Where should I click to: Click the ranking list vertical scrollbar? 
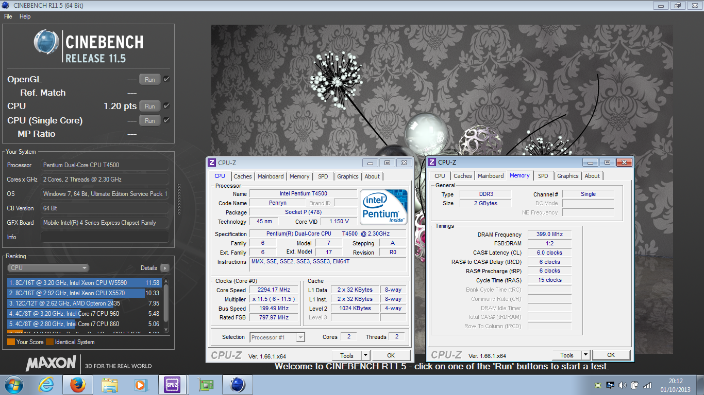(166, 306)
